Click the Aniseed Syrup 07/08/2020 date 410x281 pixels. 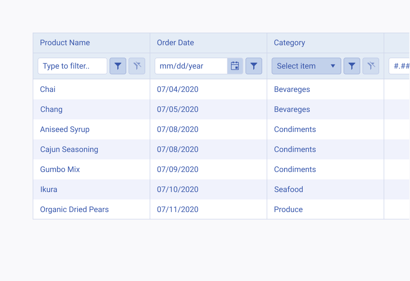coord(208,129)
